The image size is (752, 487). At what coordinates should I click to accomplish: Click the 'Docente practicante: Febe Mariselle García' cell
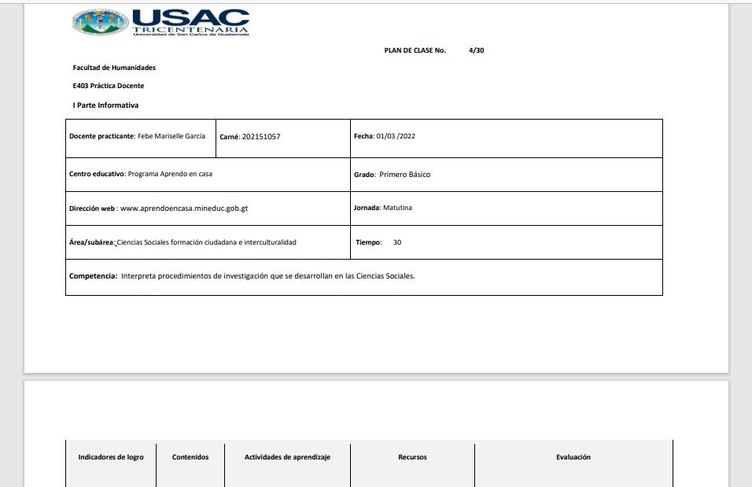[141, 138]
